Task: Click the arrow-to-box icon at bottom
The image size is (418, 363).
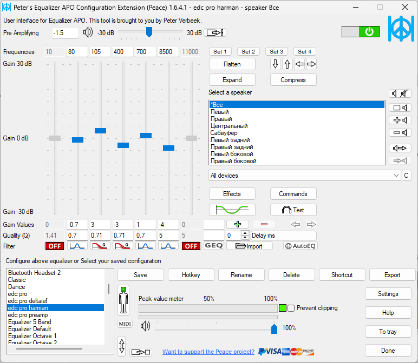Action: (141, 352)
